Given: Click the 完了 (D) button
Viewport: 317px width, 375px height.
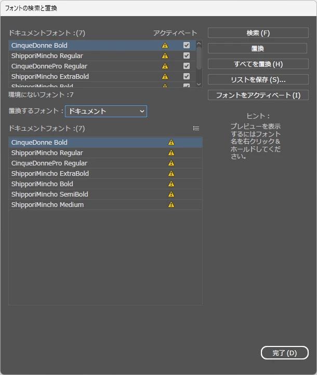Looking at the screenshot, I should click(x=284, y=353).
